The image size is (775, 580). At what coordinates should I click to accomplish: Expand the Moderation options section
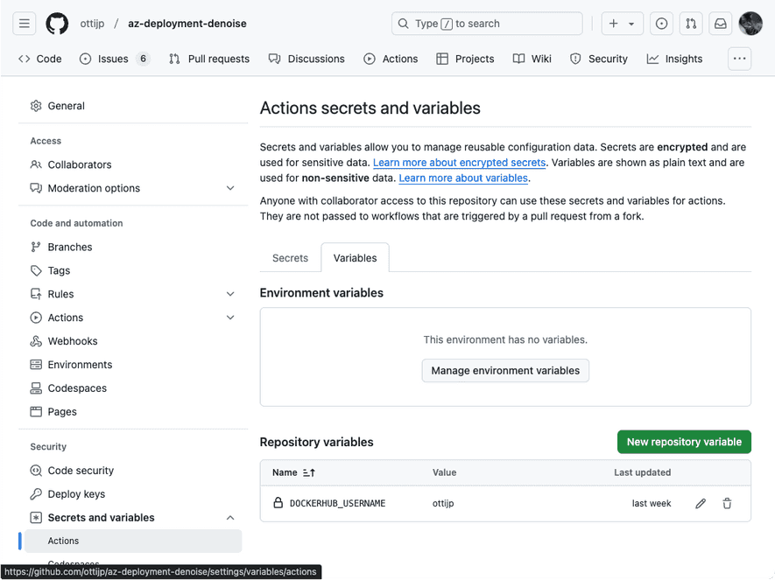230,188
